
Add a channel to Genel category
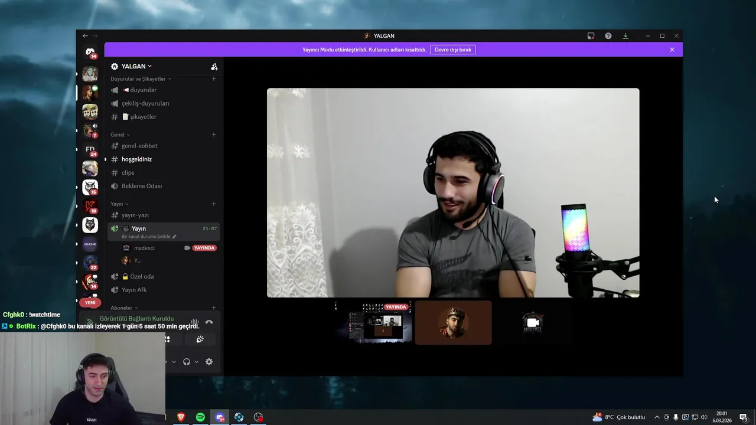(214, 135)
